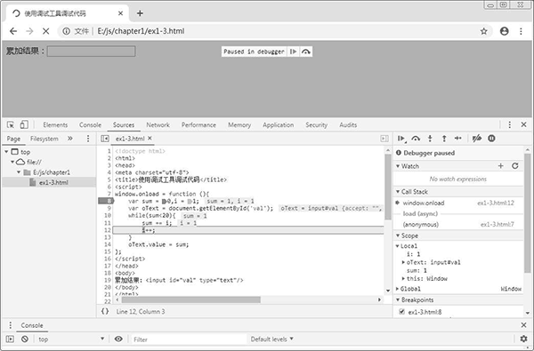Close the ex1-3.html editor tab
The width and height of the screenshot is (534, 351).
click(150, 138)
